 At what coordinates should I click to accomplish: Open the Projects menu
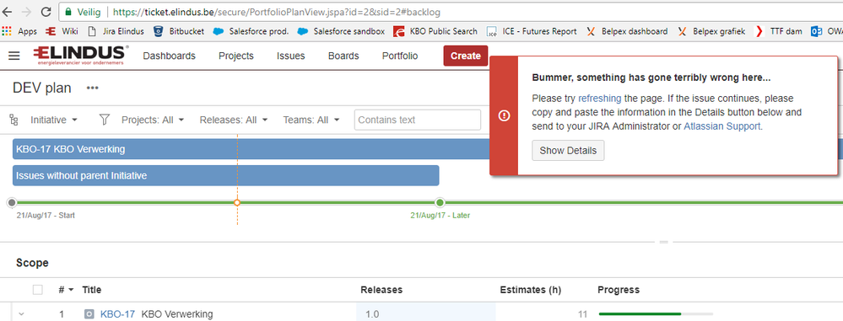click(236, 56)
